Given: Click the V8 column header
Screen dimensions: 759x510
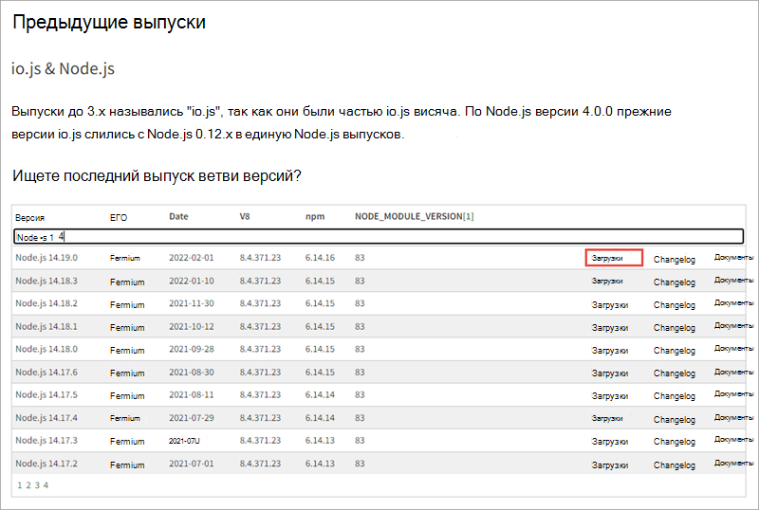Looking at the screenshot, I should coord(245,216).
